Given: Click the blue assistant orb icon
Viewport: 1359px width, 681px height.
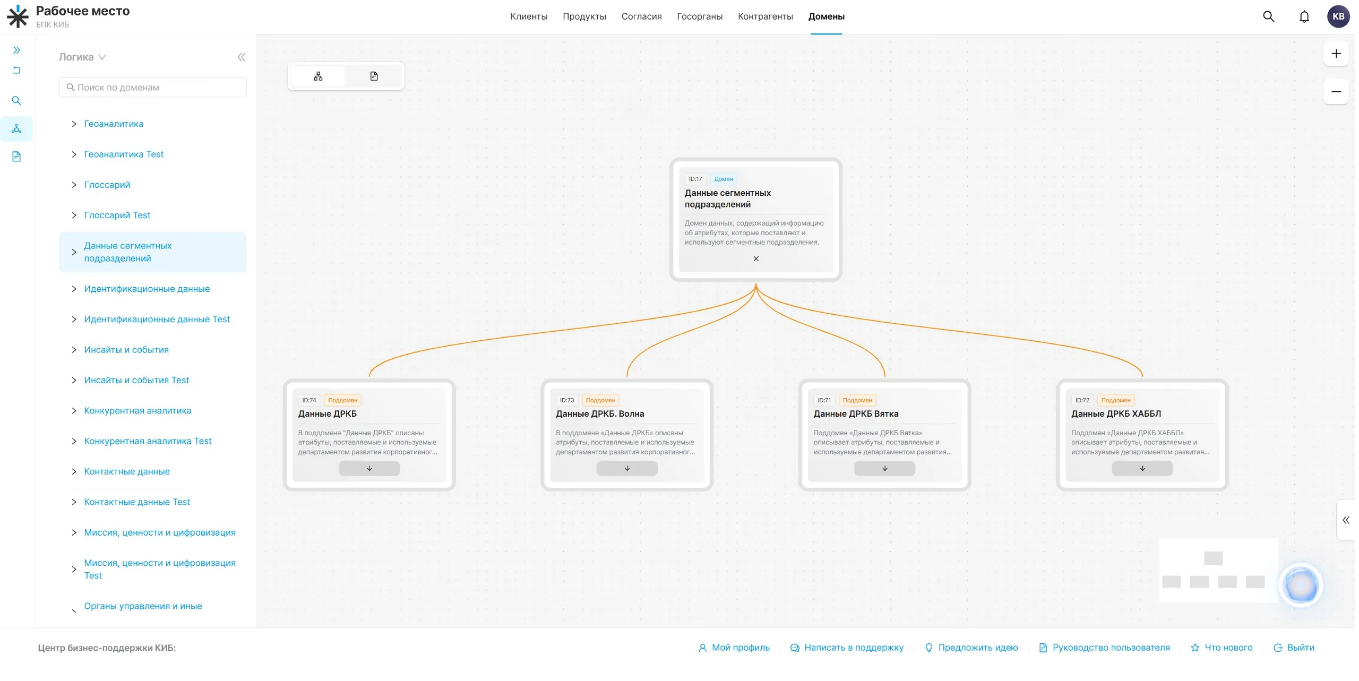Looking at the screenshot, I should (1300, 585).
